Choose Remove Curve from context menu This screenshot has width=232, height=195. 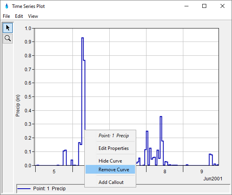110,169
